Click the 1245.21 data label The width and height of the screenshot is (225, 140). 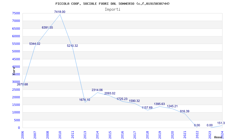(172, 106)
